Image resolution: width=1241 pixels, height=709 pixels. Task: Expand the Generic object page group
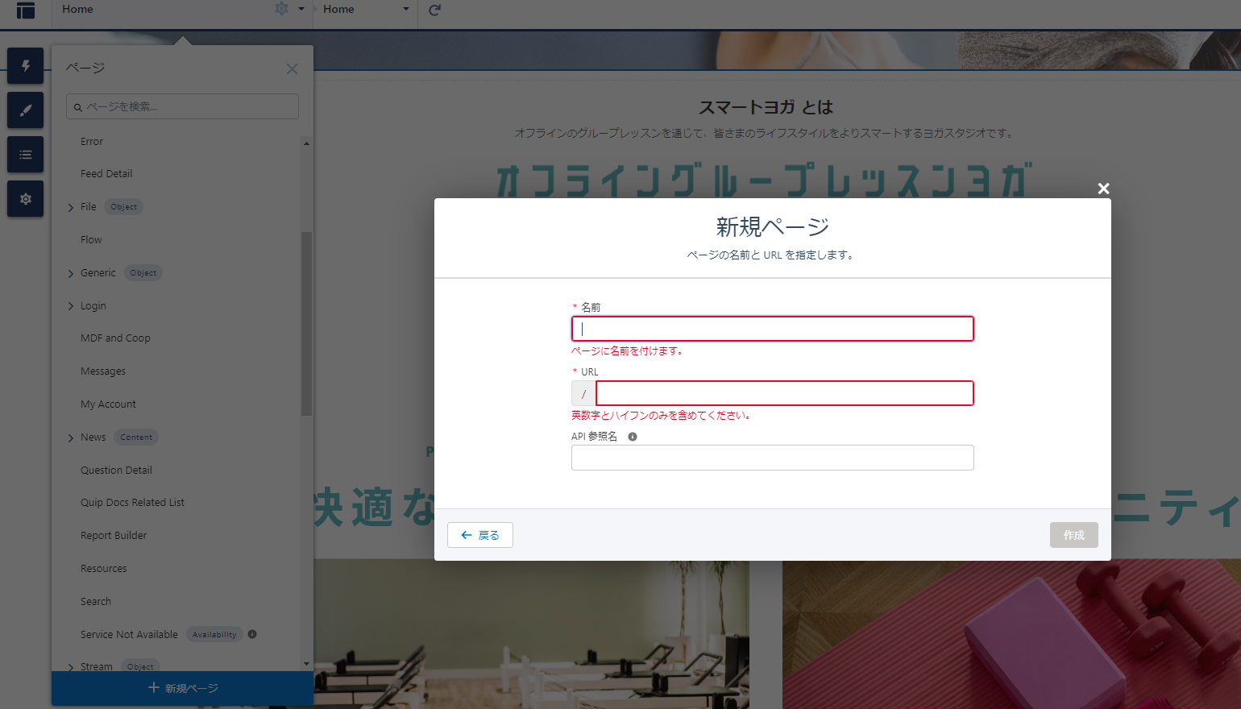pyautogui.click(x=71, y=274)
